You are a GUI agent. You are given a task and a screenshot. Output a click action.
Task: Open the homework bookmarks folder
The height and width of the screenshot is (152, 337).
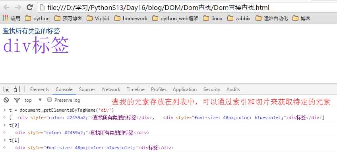[131, 19]
